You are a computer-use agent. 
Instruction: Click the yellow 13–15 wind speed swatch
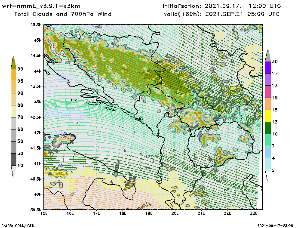tap(268, 116)
